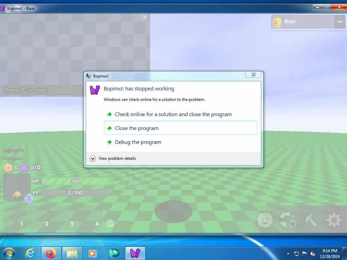The image size is (347, 260).
Task: Open Windows Explorer folder icon
Action: point(72,253)
